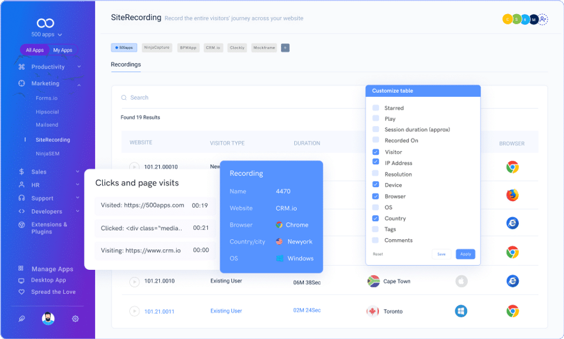Switch to the All Apps tab

[35, 50]
